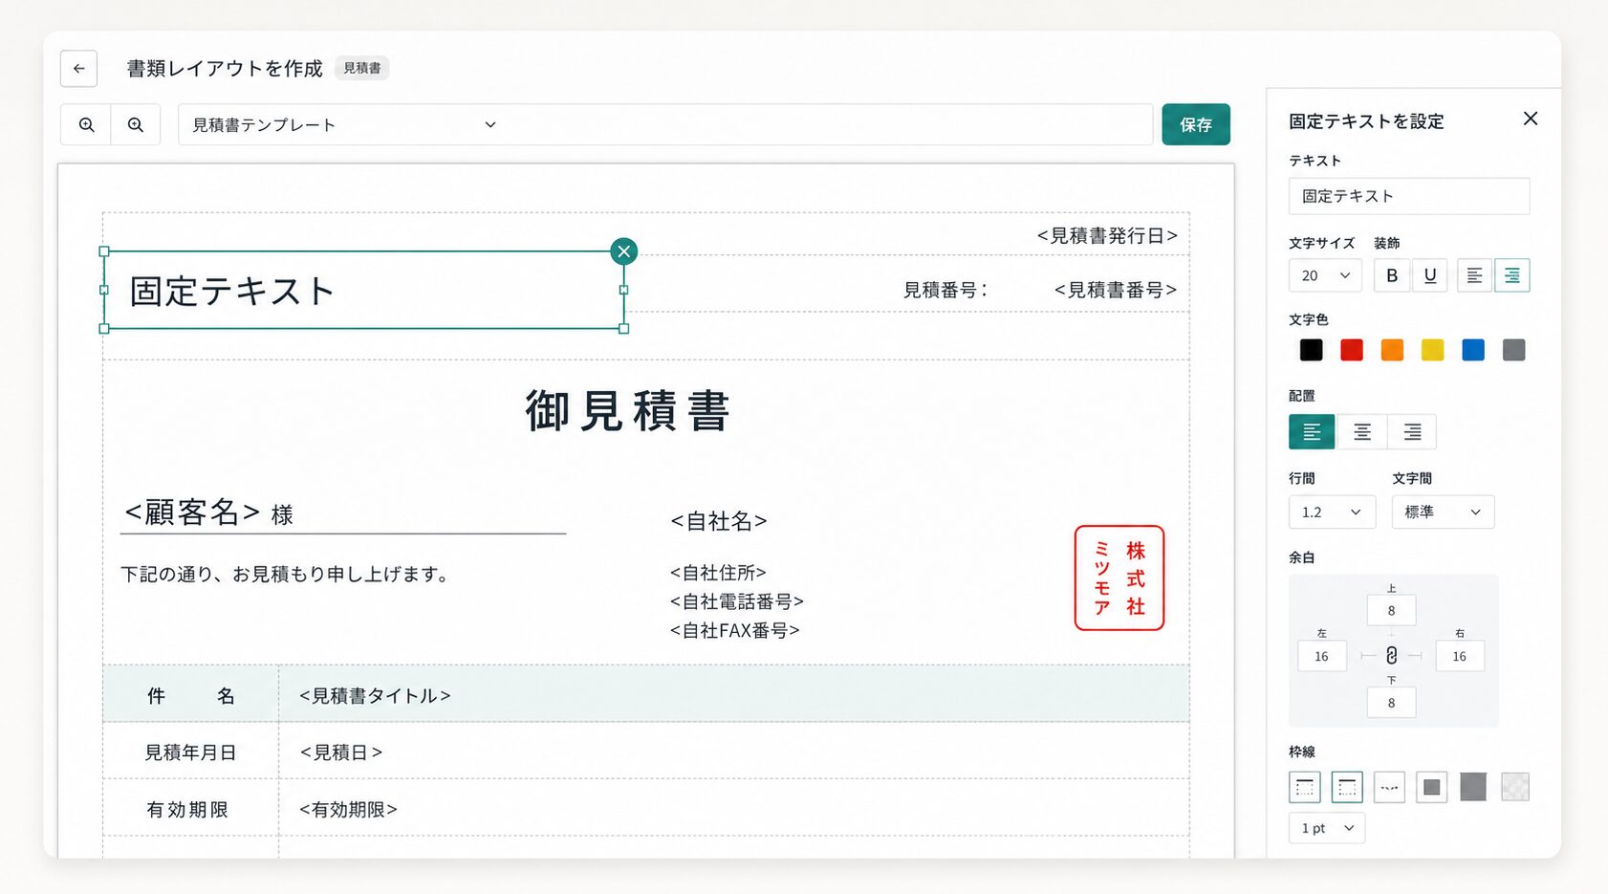
Task: Select the transparent checkered fill swatch
Action: pyautogui.click(x=1515, y=788)
